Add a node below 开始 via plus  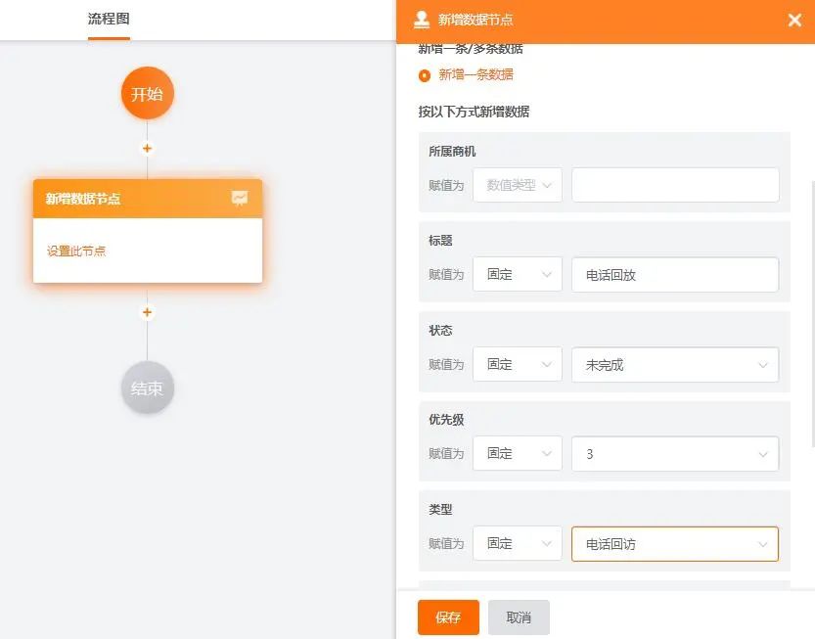click(147, 148)
